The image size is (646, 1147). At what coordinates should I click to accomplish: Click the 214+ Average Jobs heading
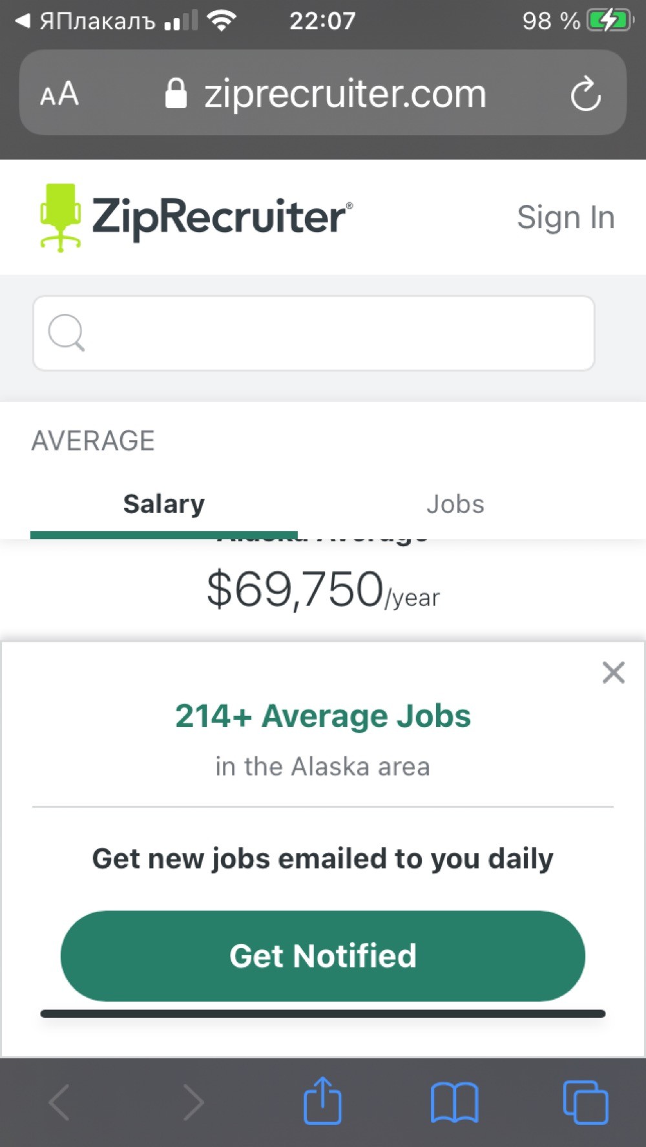[x=323, y=716]
